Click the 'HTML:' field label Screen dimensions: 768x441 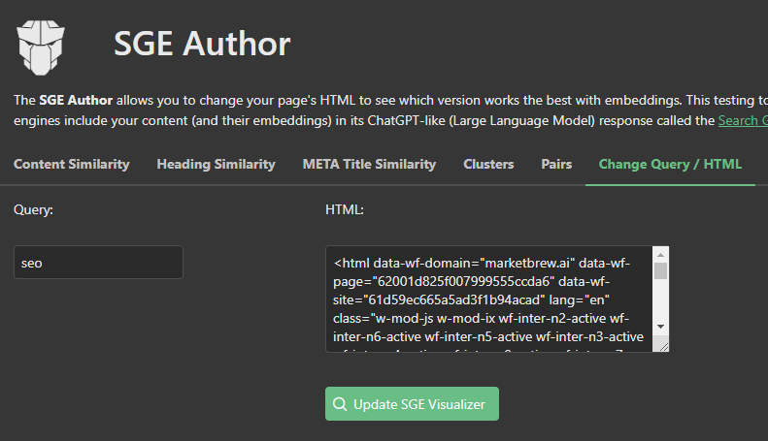pos(344,208)
